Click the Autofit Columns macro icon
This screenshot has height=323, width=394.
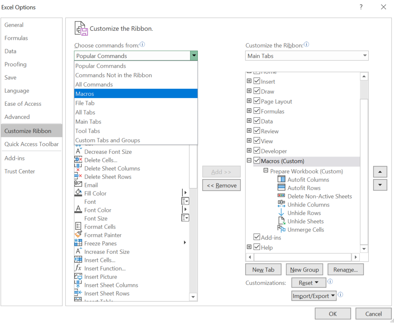pyautogui.click(x=281, y=179)
